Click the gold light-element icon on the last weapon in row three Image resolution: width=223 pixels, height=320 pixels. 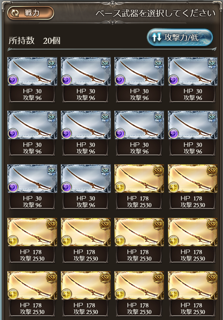174,187
